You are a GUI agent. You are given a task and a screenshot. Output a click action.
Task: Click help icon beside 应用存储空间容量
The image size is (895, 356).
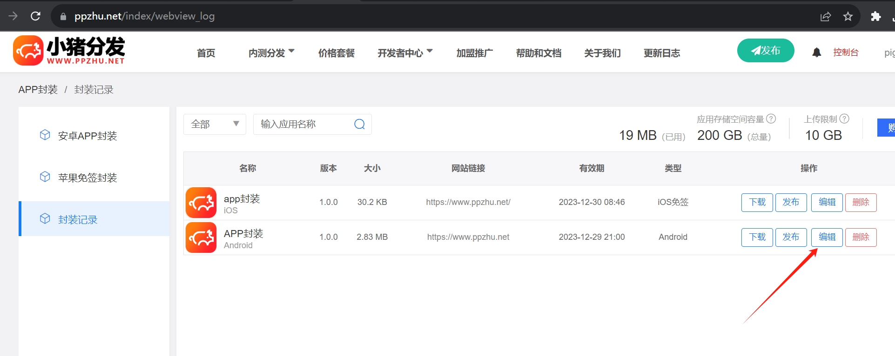[x=771, y=119]
